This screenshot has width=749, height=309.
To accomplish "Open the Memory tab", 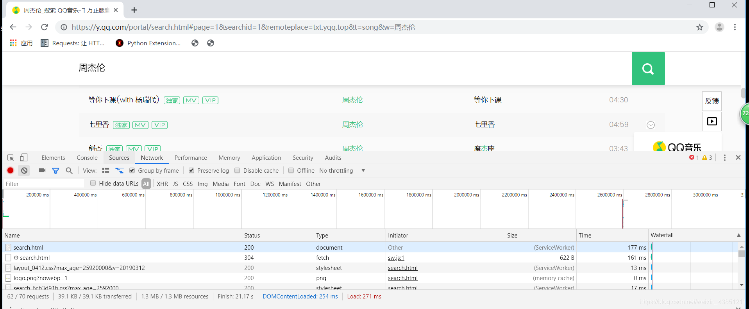I will tap(229, 158).
